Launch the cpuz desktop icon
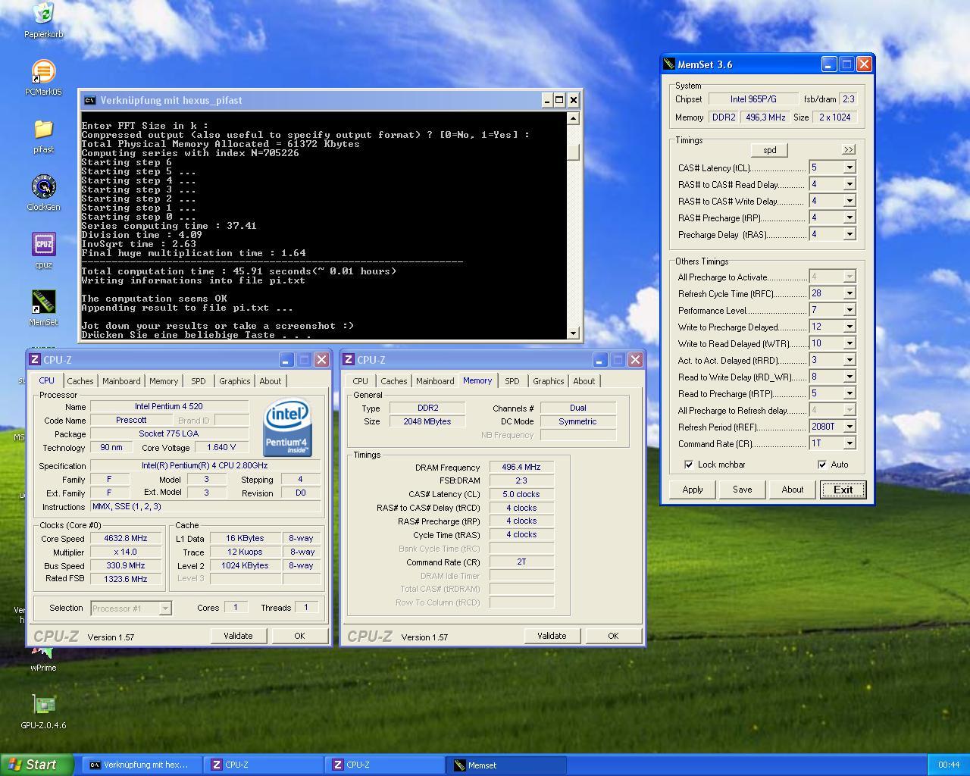Screen dimensions: 970x776 43,250
